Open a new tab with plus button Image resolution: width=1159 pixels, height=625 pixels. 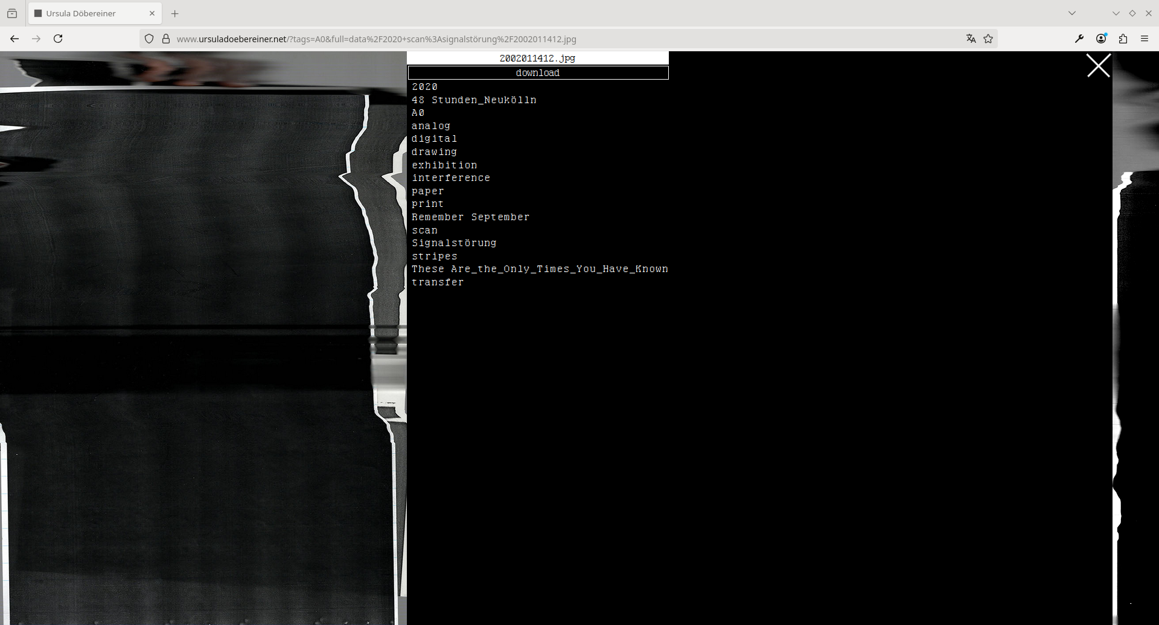point(175,13)
